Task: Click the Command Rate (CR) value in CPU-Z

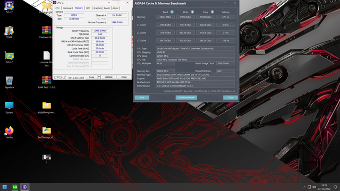Action: [100, 56]
